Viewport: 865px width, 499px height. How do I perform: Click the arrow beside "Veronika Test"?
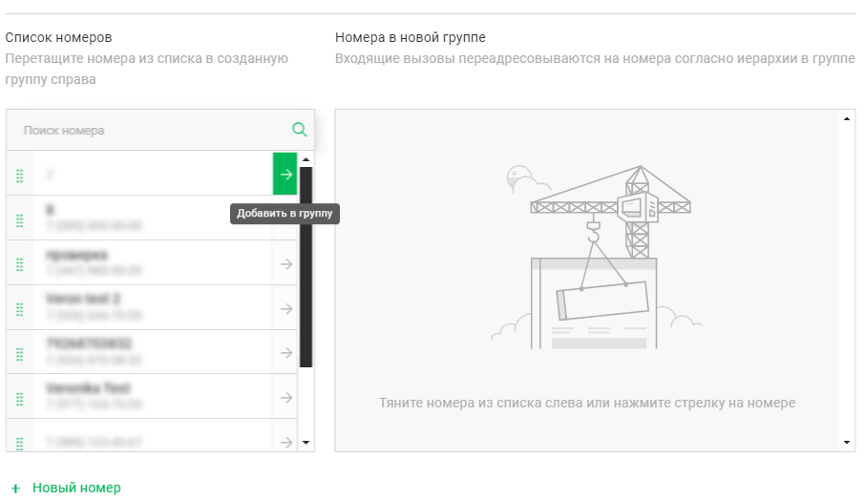tap(285, 398)
